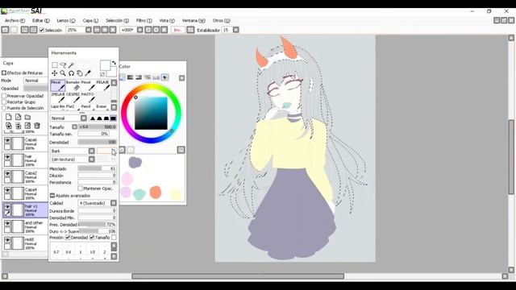Viewport: 516px width, 290px height.
Task: Toggle Presión Tamaño checkbox
Action: [92, 238]
